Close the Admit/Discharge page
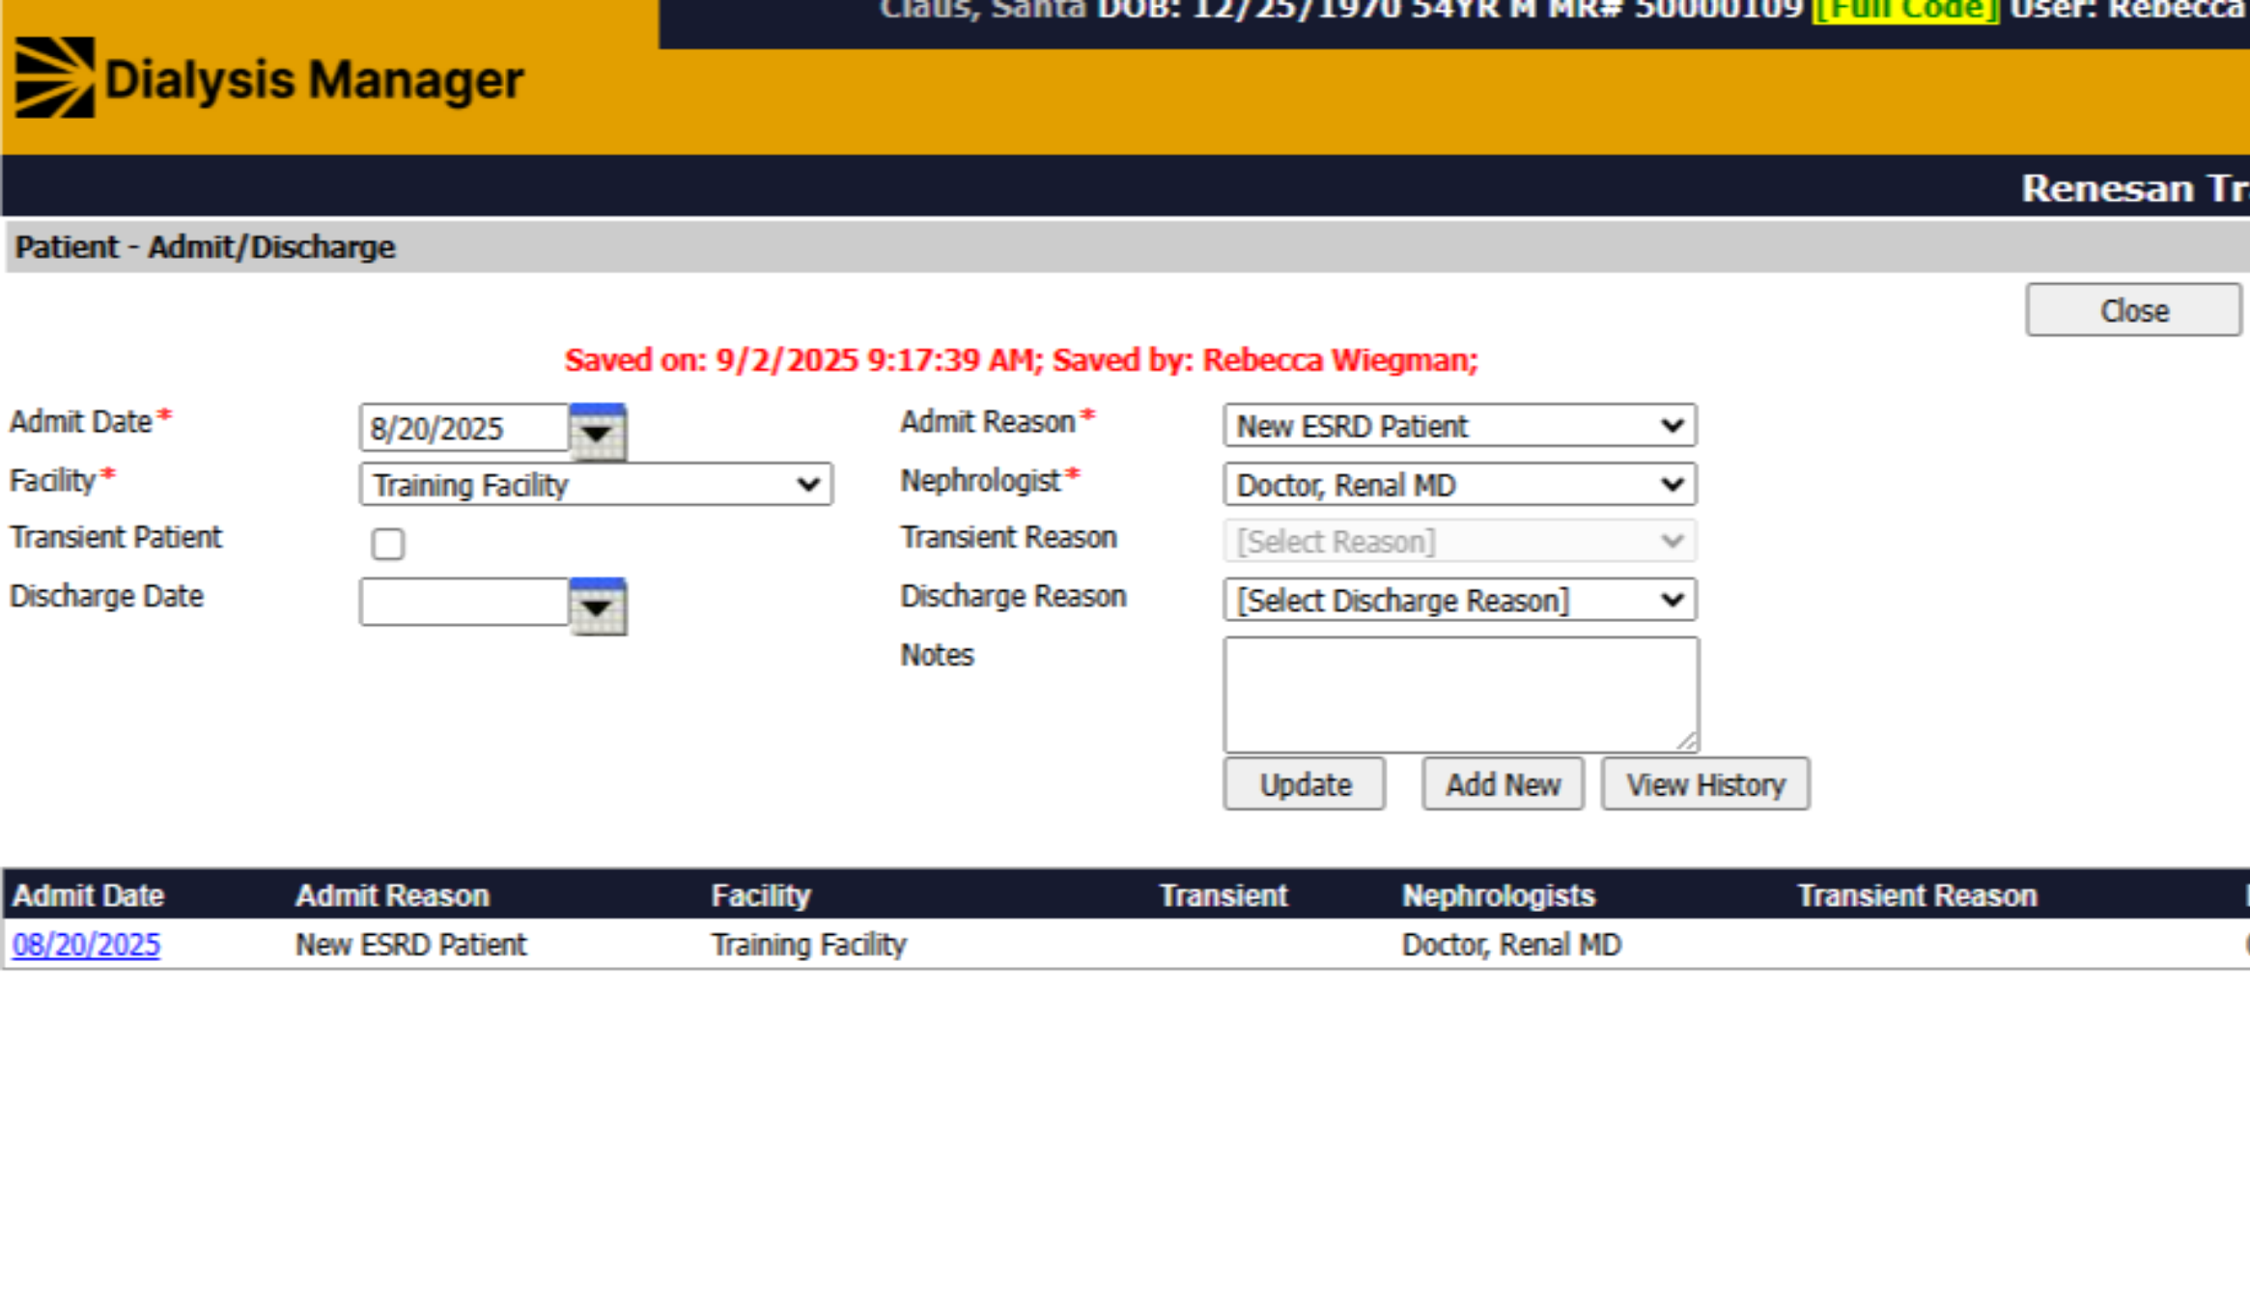This screenshot has height=1304, width=2250. 2133,310
